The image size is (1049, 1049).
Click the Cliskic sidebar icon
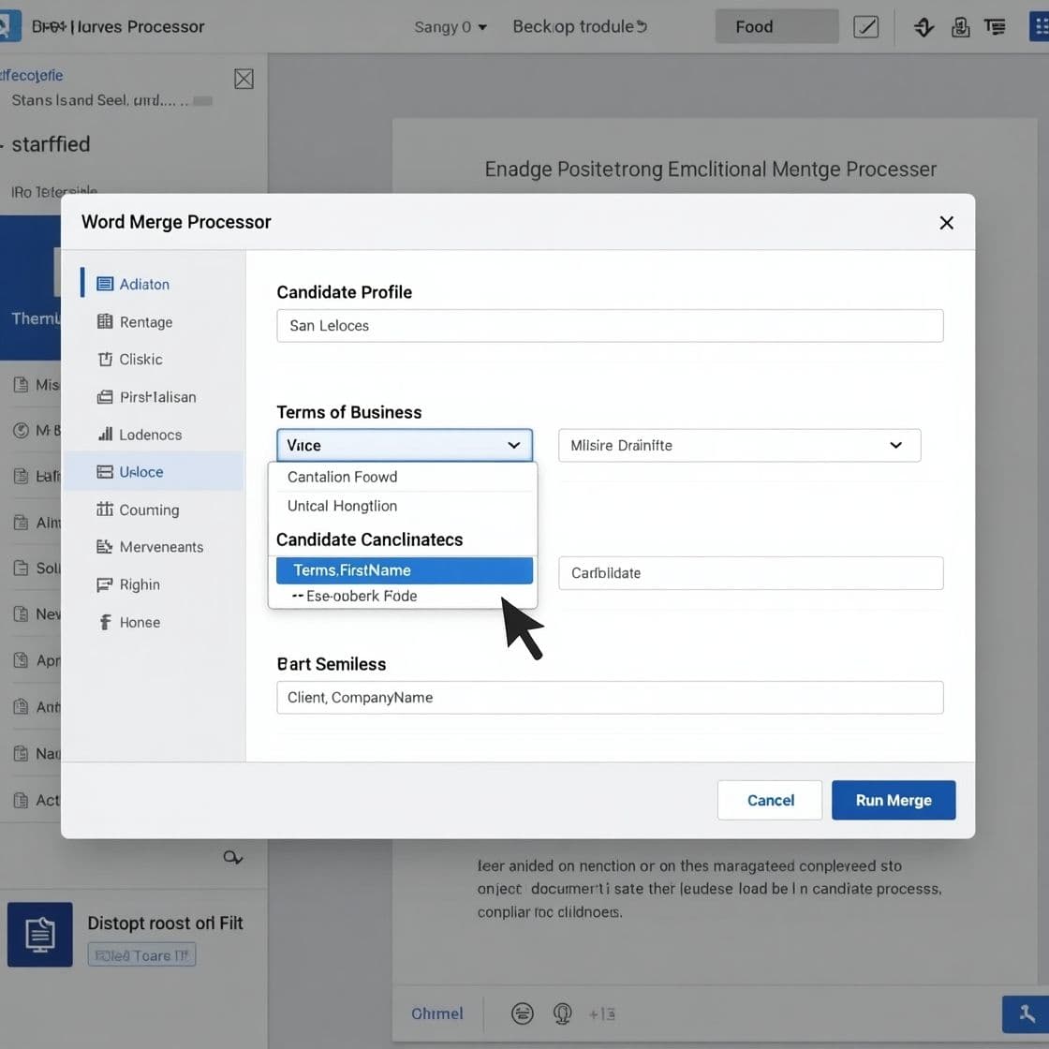(106, 359)
